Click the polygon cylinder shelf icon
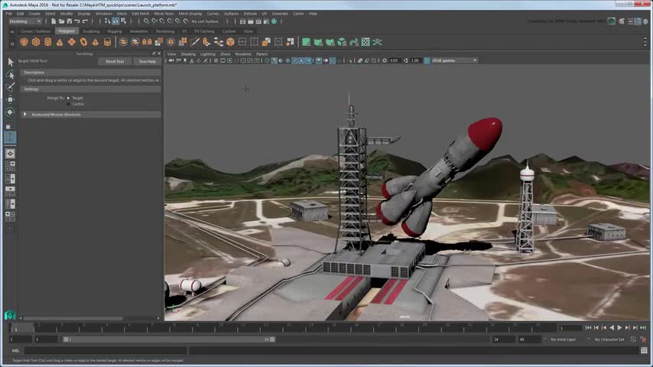The width and height of the screenshot is (653, 367). point(48,42)
